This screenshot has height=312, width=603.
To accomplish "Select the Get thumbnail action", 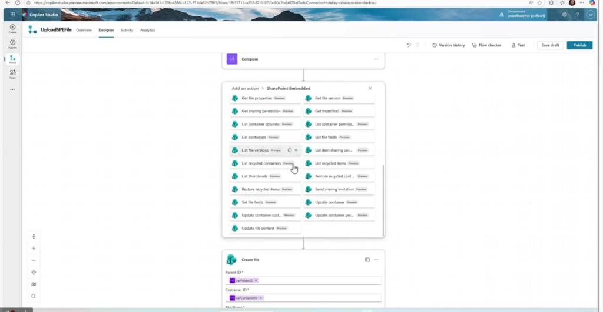I will point(339,111).
